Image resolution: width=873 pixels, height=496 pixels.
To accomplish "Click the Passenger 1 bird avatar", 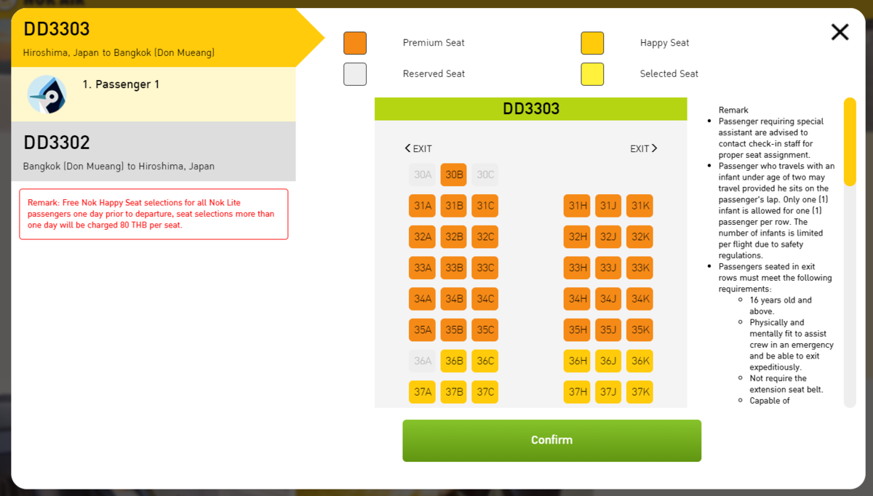I will click(x=47, y=95).
